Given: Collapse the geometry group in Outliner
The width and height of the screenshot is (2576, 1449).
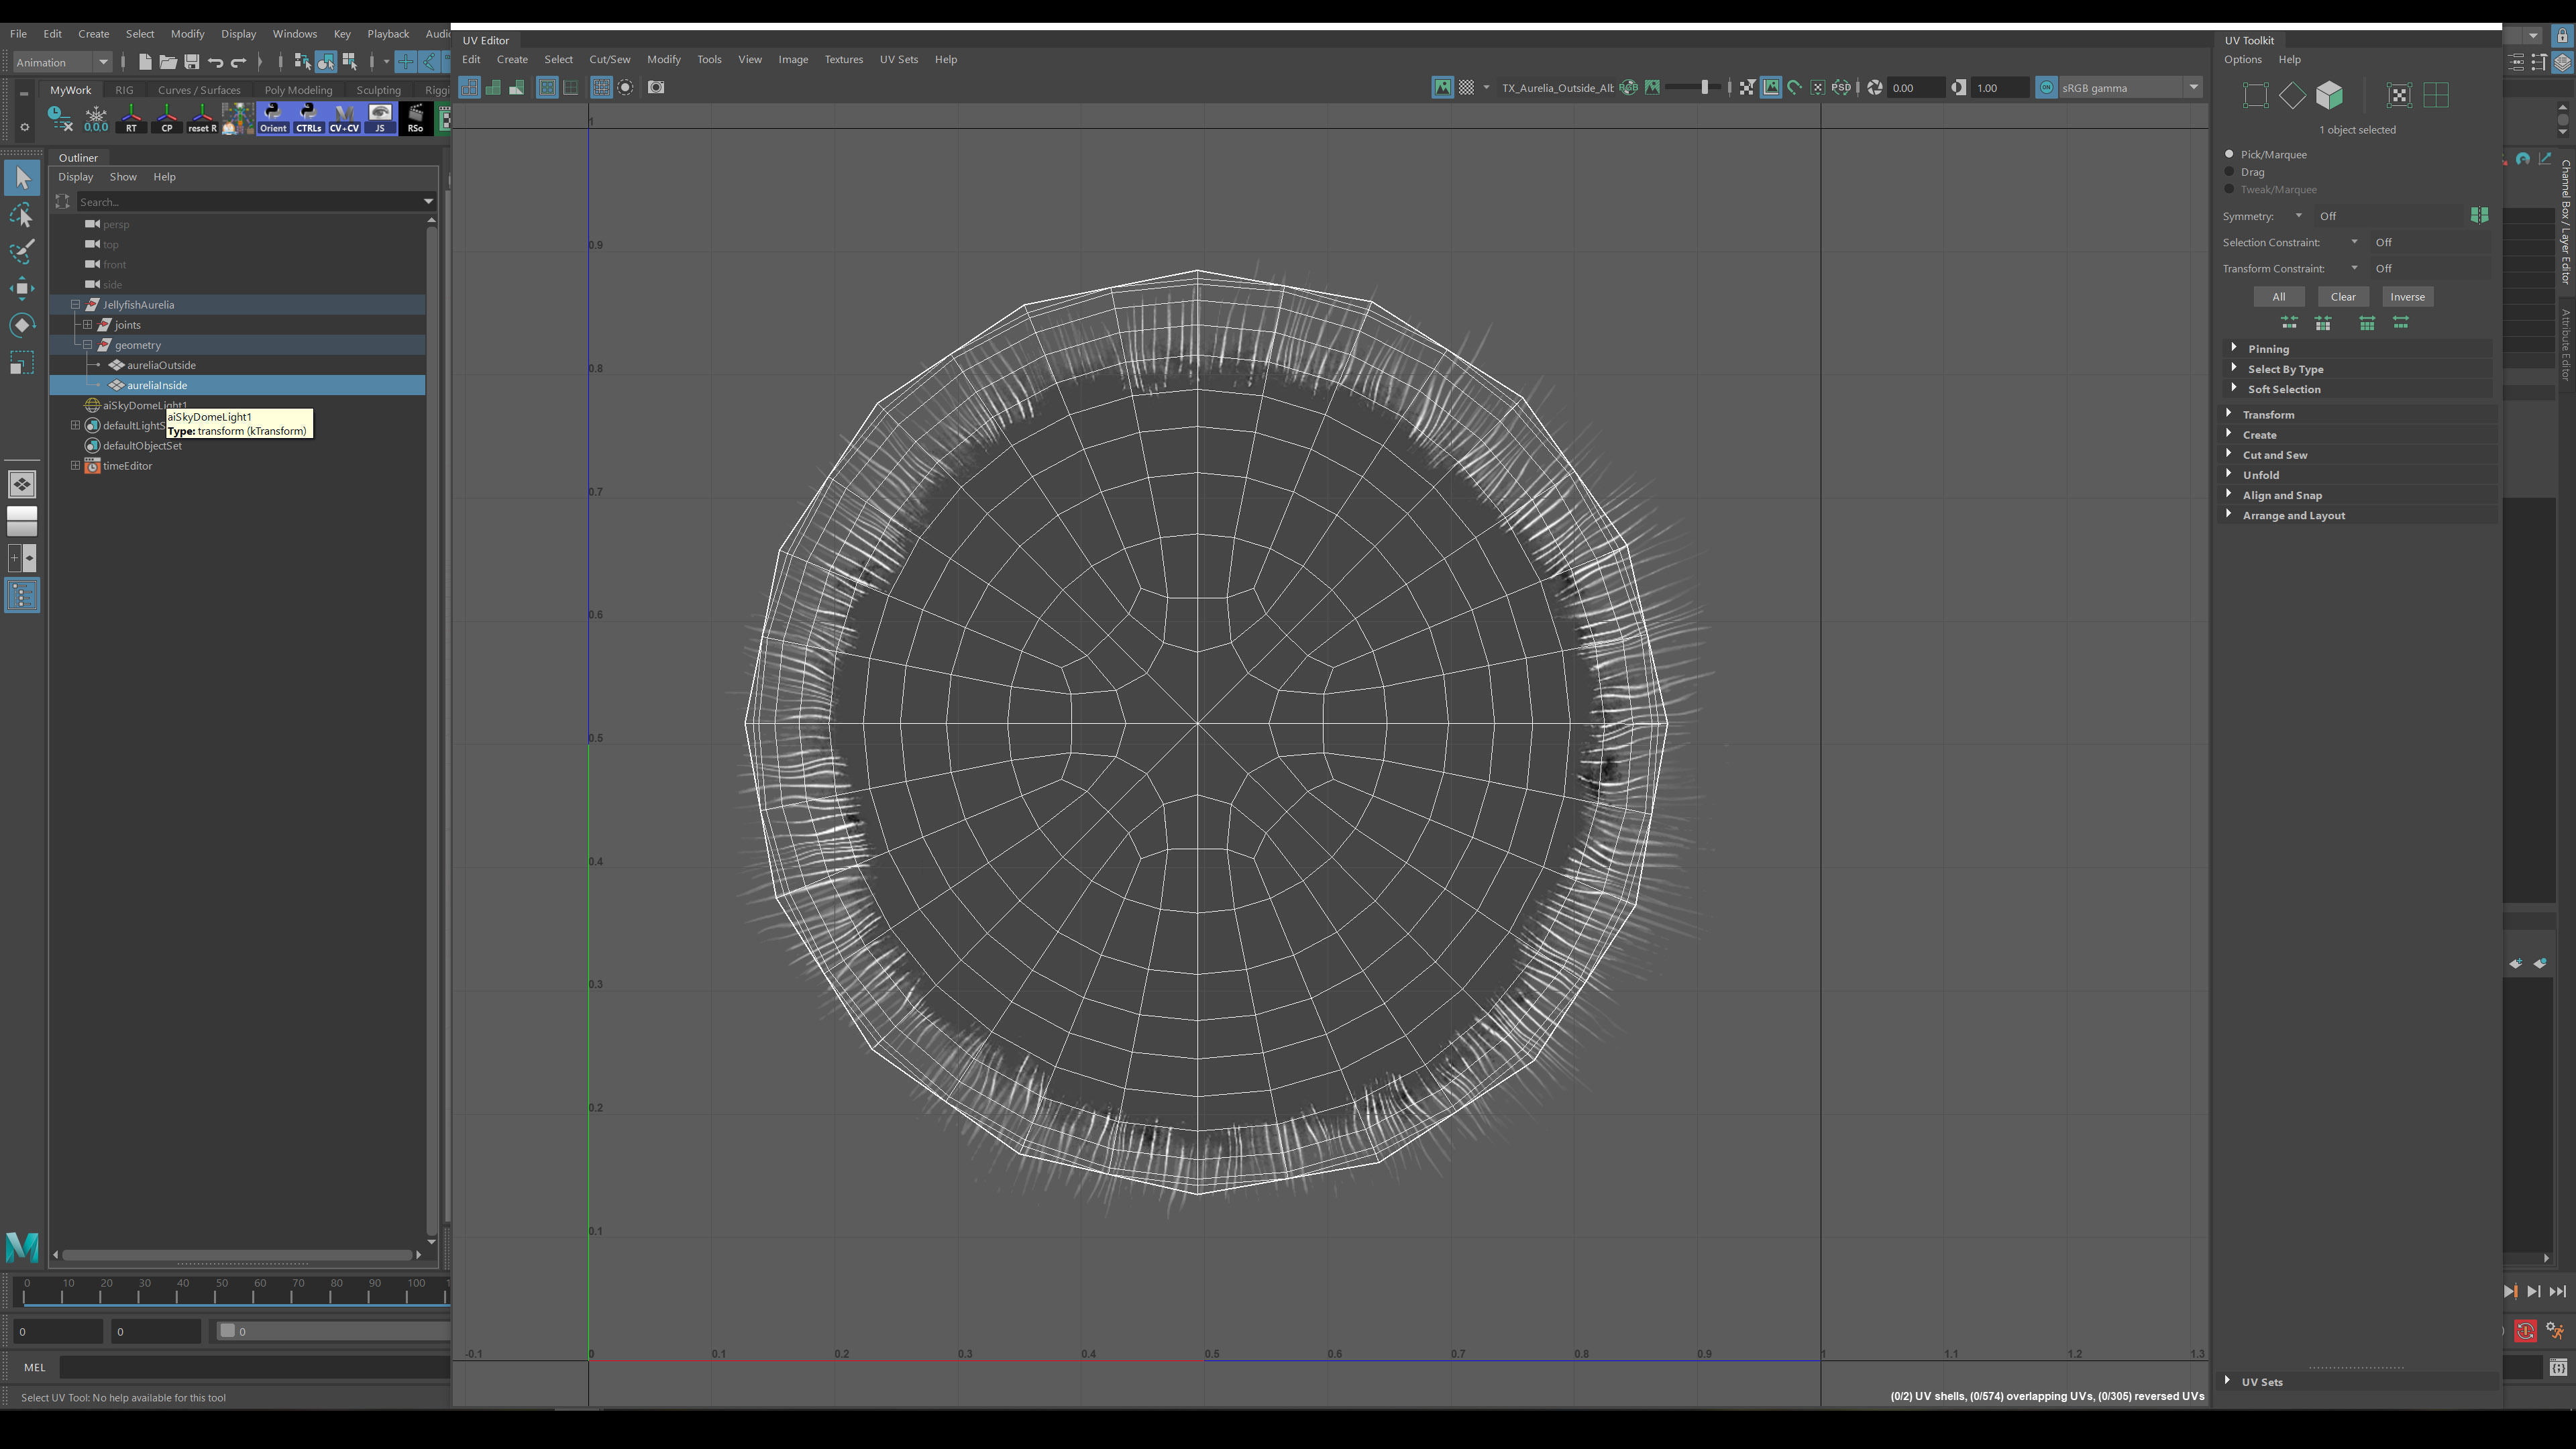Looking at the screenshot, I should 88,345.
